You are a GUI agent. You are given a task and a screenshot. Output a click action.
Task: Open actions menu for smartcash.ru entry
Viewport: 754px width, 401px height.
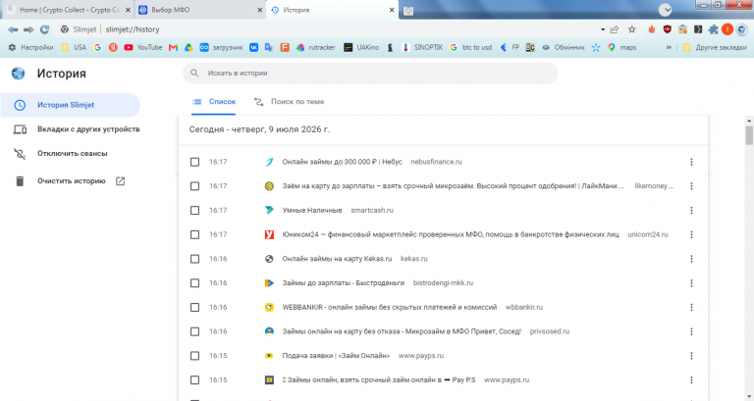click(691, 211)
